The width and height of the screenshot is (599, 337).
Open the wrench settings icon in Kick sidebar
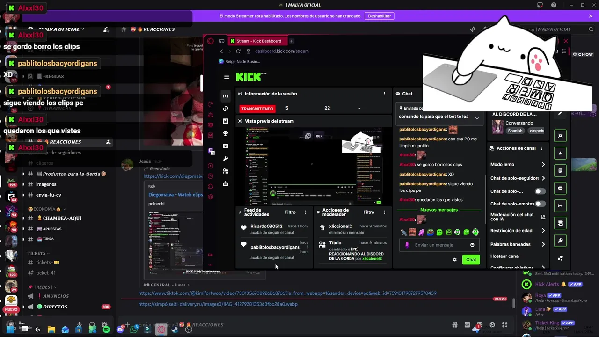coord(226,159)
